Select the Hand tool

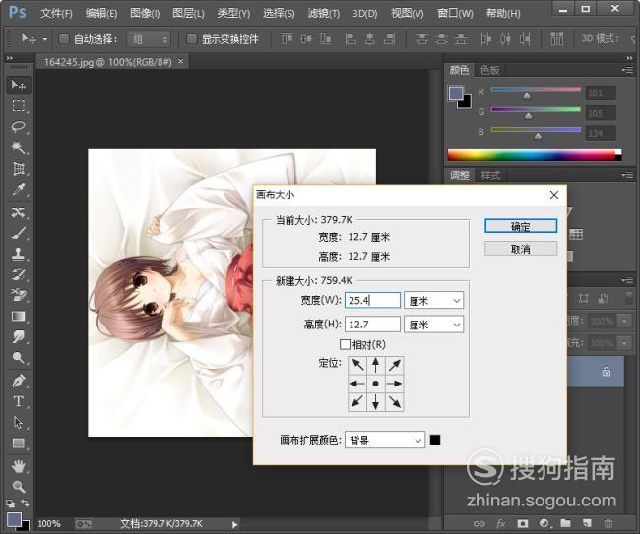pos(19,466)
